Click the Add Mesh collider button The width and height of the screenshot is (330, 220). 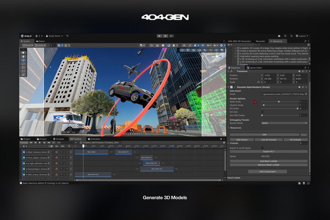point(269,161)
